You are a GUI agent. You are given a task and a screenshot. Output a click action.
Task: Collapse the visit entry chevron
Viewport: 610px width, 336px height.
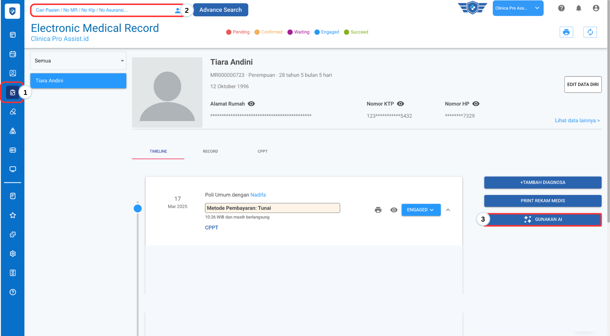pyautogui.click(x=448, y=210)
